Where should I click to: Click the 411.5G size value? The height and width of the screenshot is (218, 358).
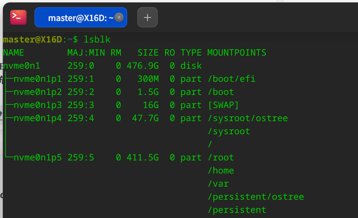(x=143, y=158)
